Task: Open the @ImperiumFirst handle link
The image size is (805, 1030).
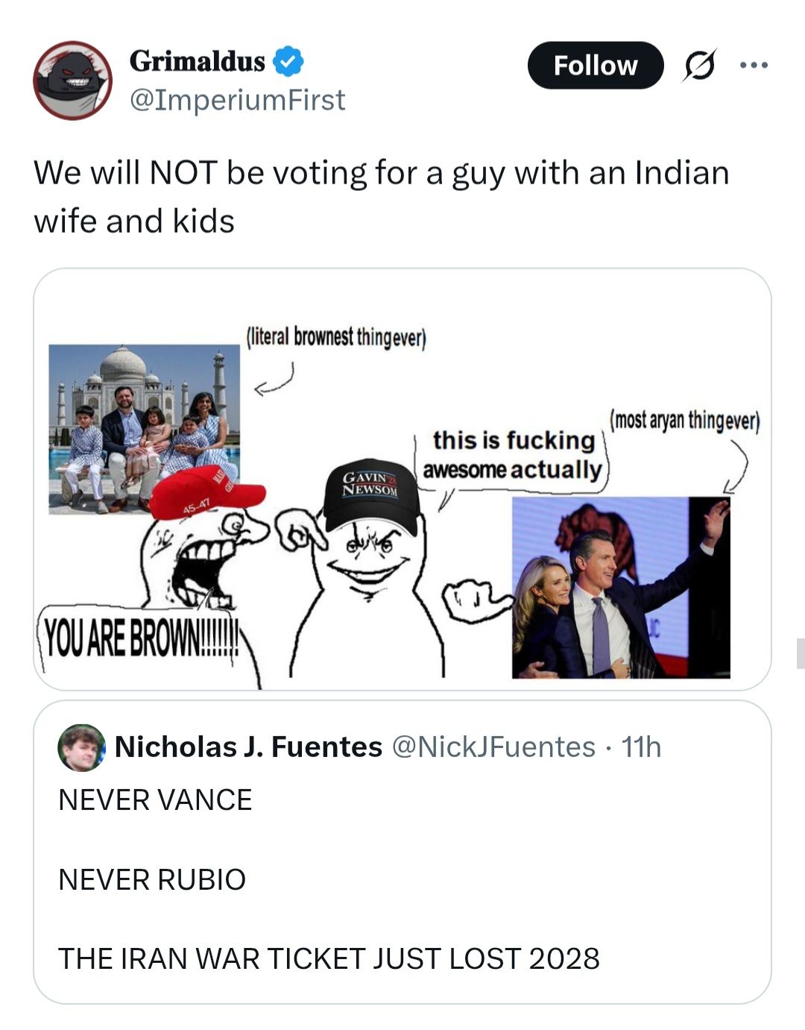Action: (237, 100)
